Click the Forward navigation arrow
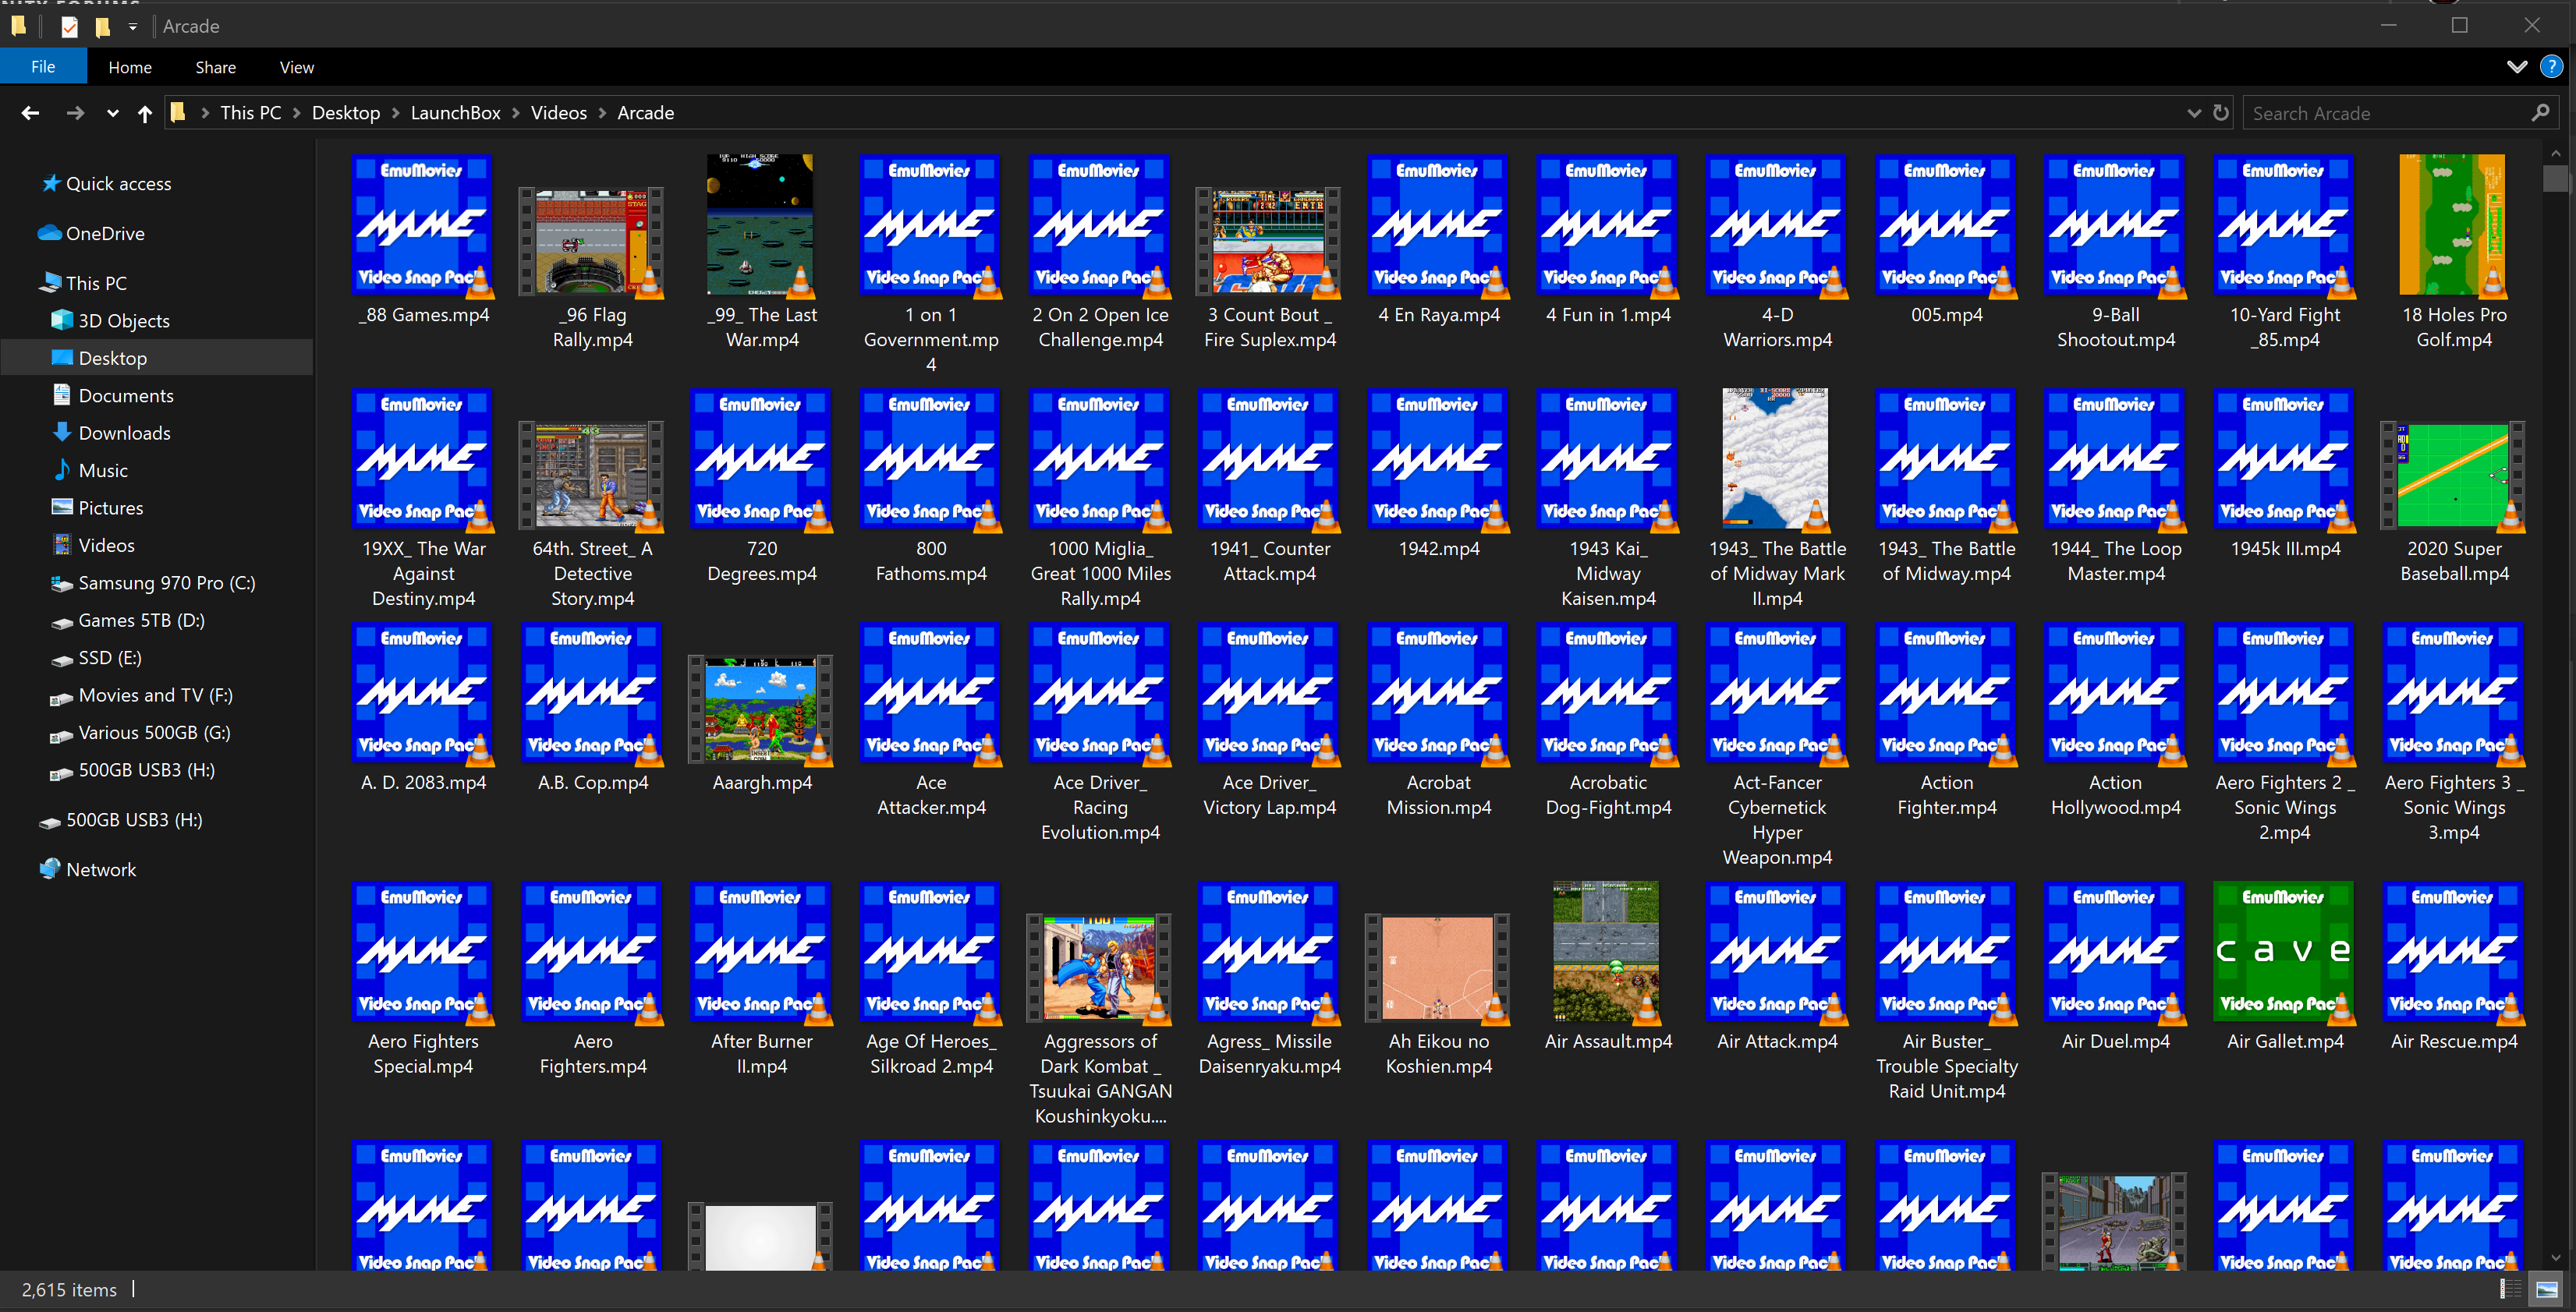The height and width of the screenshot is (1312, 2576). point(75,113)
